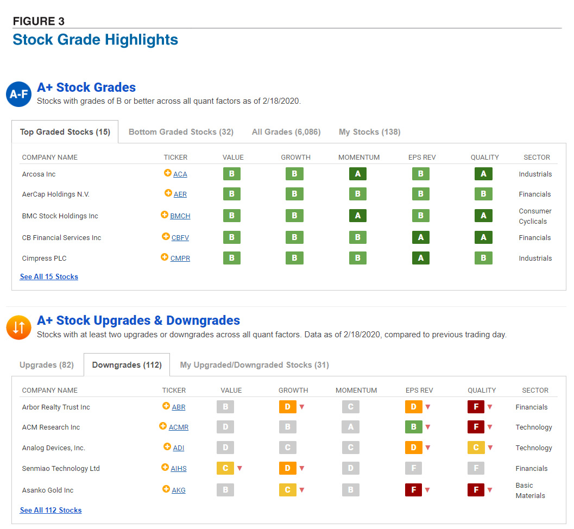Viewport: 574px width, 529px height.
Task: Open the CMPR ticker link
Action: point(180,259)
